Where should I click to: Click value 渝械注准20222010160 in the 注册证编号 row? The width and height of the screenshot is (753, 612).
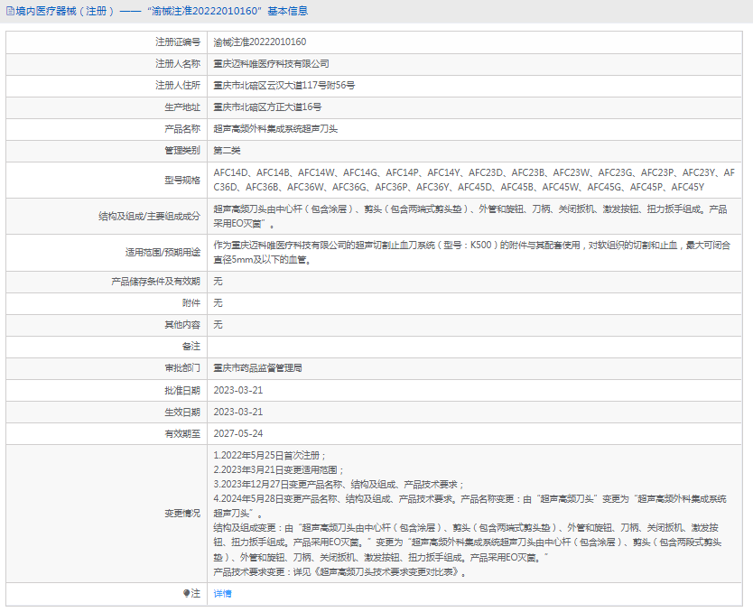click(x=260, y=42)
